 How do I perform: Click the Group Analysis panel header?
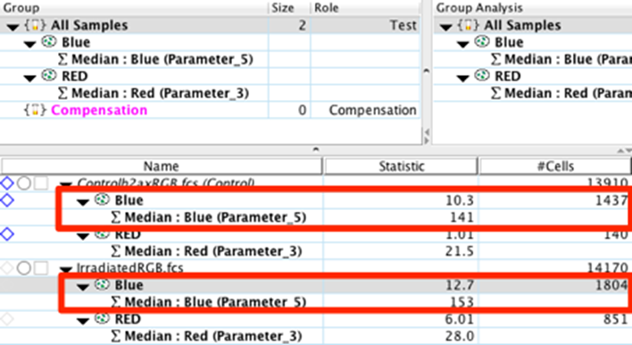[x=533, y=8]
